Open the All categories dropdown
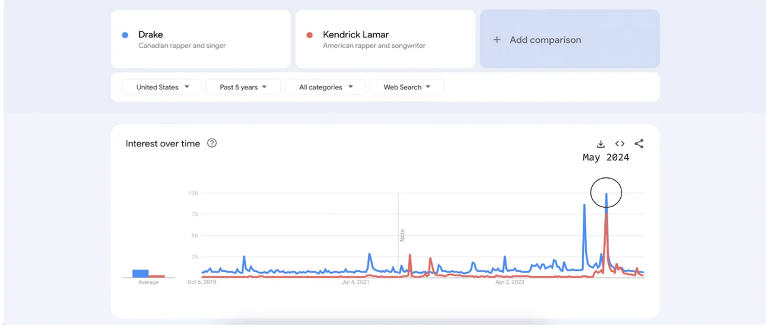This screenshot has height=328, width=769. pos(326,87)
